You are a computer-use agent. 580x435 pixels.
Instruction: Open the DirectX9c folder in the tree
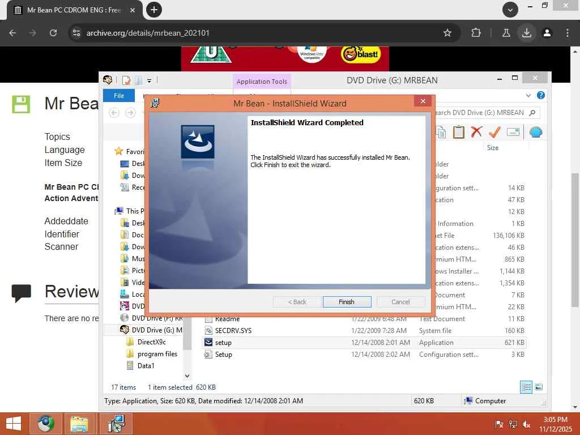coord(151,342)
